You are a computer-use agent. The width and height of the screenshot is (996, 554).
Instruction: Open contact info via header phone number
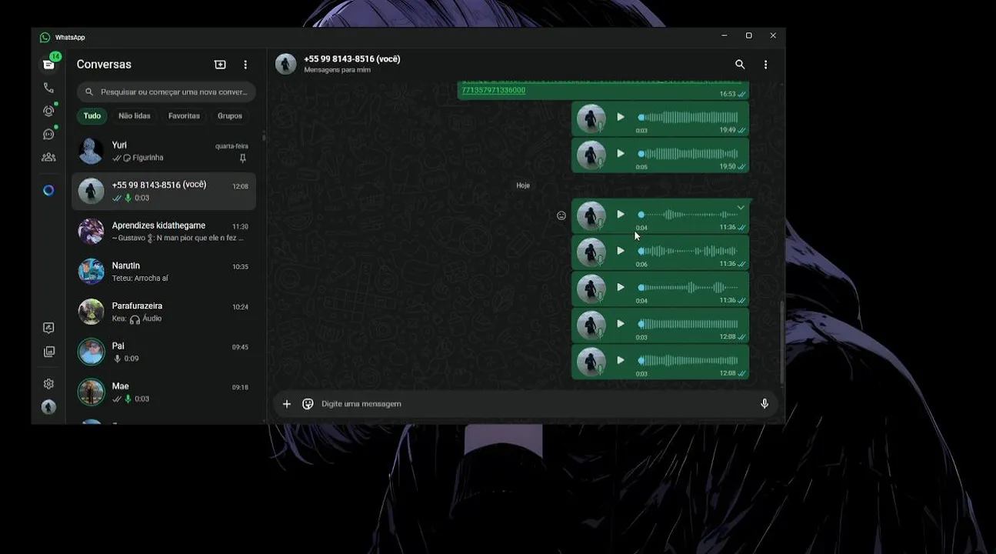(352, 59)
